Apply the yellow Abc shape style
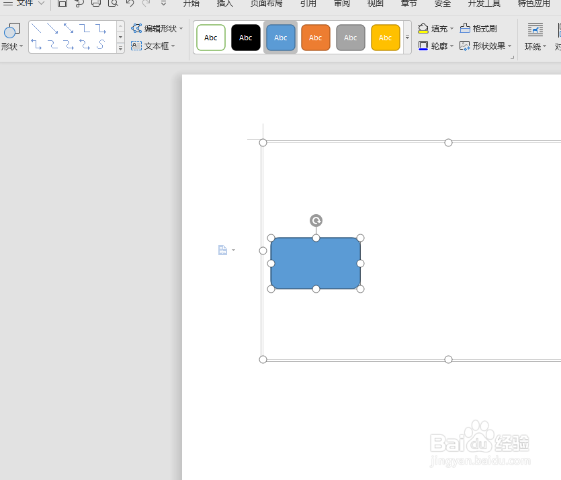Image resolution: width=561 pixels, height=480 pixels. point(386,38)
